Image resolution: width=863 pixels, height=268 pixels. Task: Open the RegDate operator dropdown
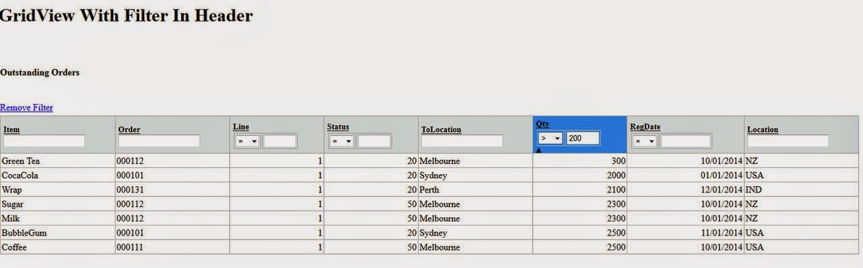click(x=644, y=141)
